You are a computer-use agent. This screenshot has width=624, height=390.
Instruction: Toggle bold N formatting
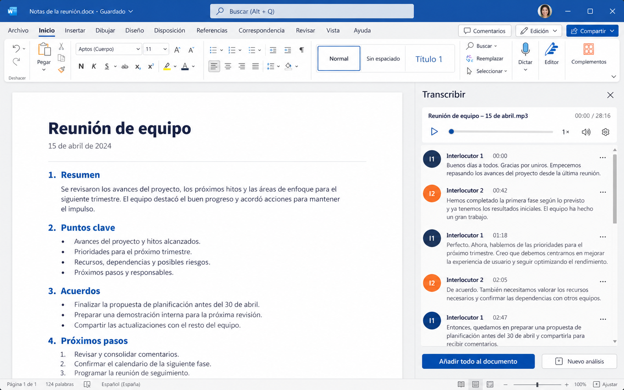click(81, 66)
